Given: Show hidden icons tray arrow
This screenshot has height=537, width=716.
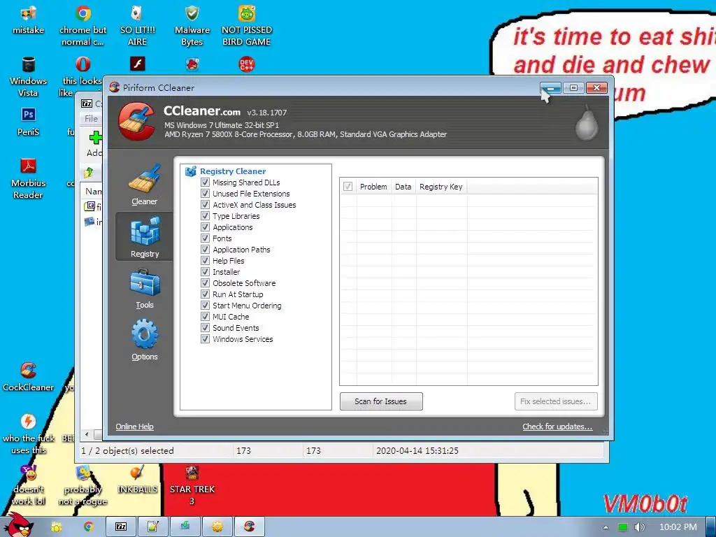Looking at the screenshot, I should (x=606, y=527).
